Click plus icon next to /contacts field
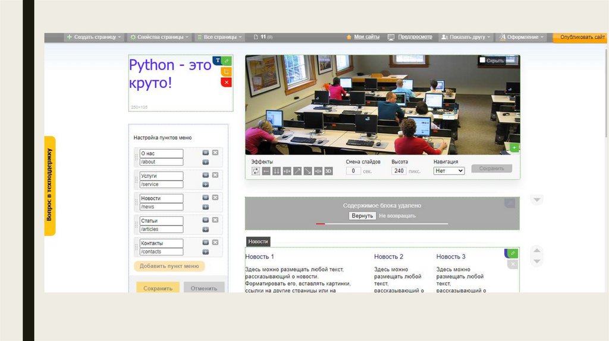The width and height of the screenshot is (609, 341). pyautogui.click(x=205, y=252)
